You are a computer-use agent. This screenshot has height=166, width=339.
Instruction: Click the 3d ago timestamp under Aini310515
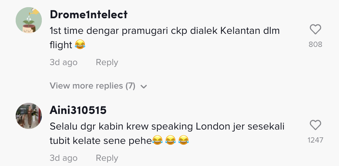pos(63,158)
